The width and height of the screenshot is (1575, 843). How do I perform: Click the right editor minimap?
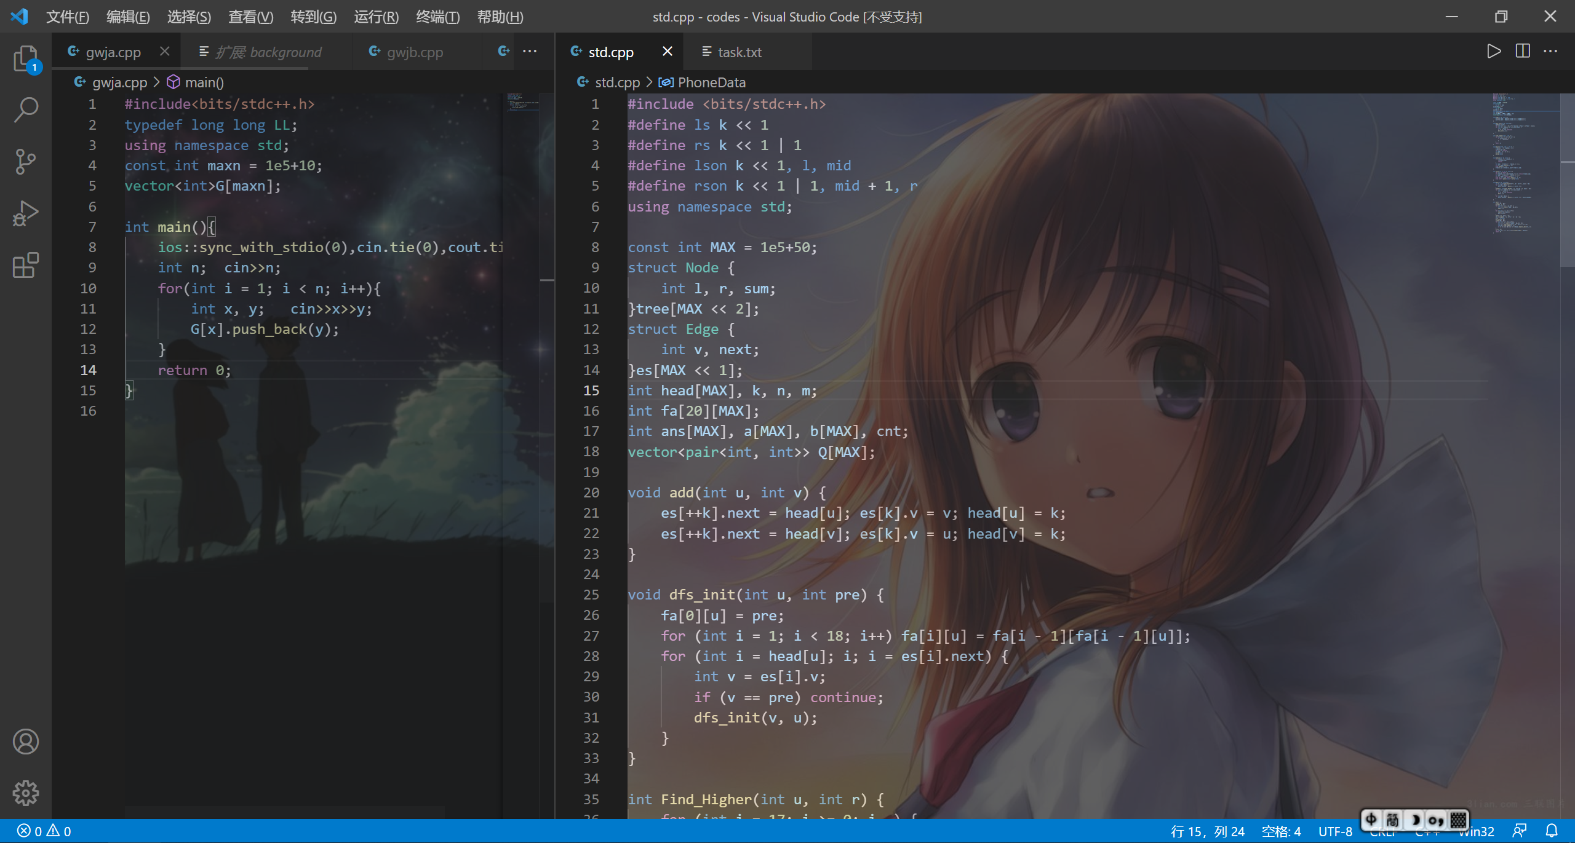pos(1525,164)
